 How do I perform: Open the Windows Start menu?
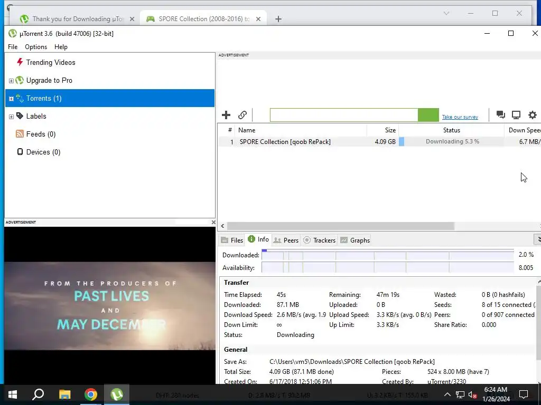(x=13, y=394)
